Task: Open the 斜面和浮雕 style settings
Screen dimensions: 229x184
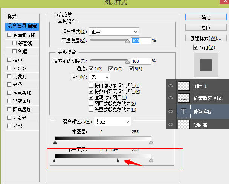Action: click(x=24, y=35)
